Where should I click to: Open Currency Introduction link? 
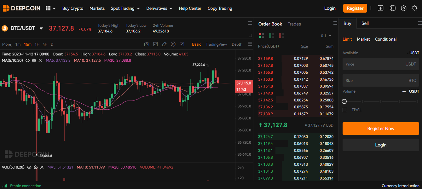[400, 186]
